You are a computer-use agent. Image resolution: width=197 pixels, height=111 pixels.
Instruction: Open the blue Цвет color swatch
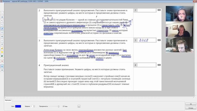pos(18,106)
